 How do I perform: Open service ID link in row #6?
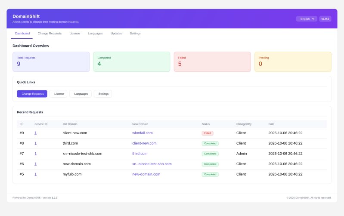(x=36, y=164)
